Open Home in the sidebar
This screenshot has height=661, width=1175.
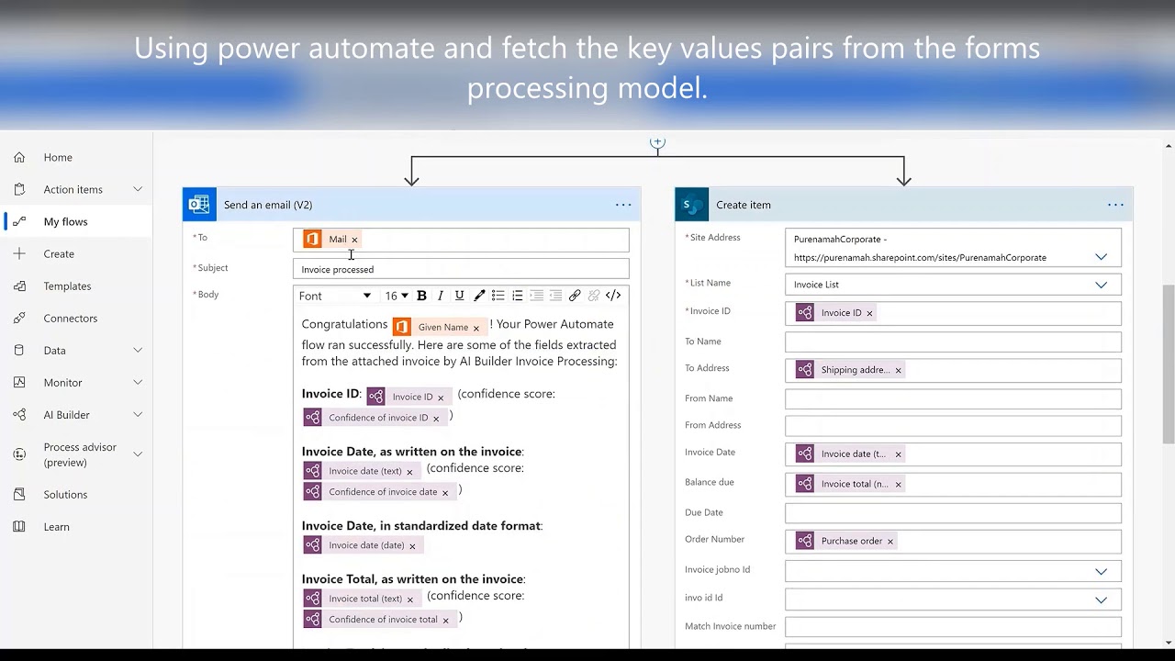58,157
